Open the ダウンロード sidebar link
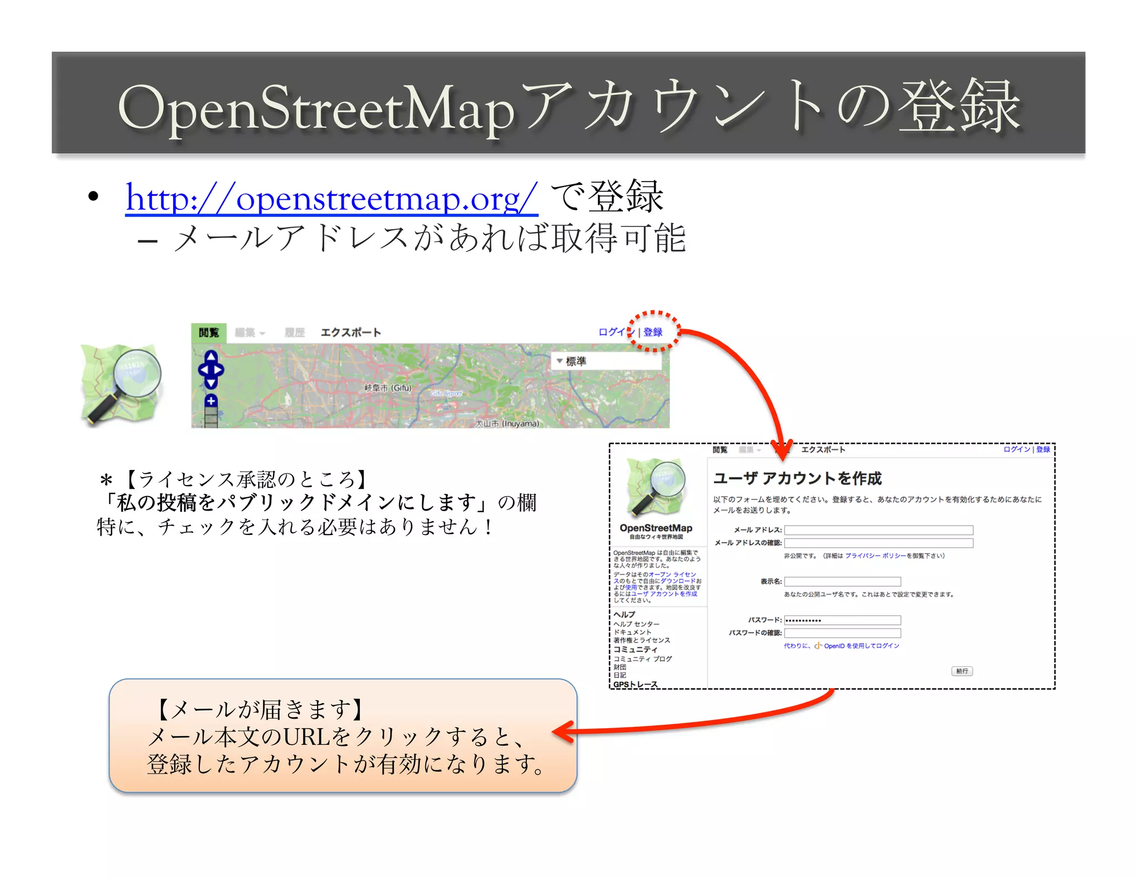Image resolution: width=1137 pixels, height=878 pixels. pos(678,581)
